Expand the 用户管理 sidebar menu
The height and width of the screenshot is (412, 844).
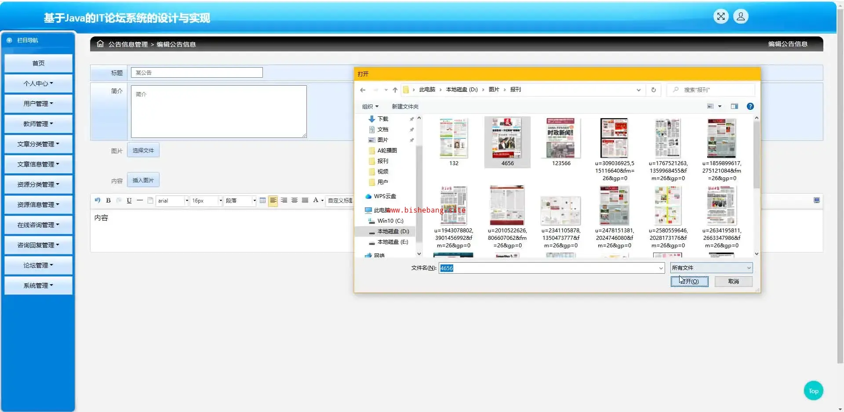[x=39, y=104]
